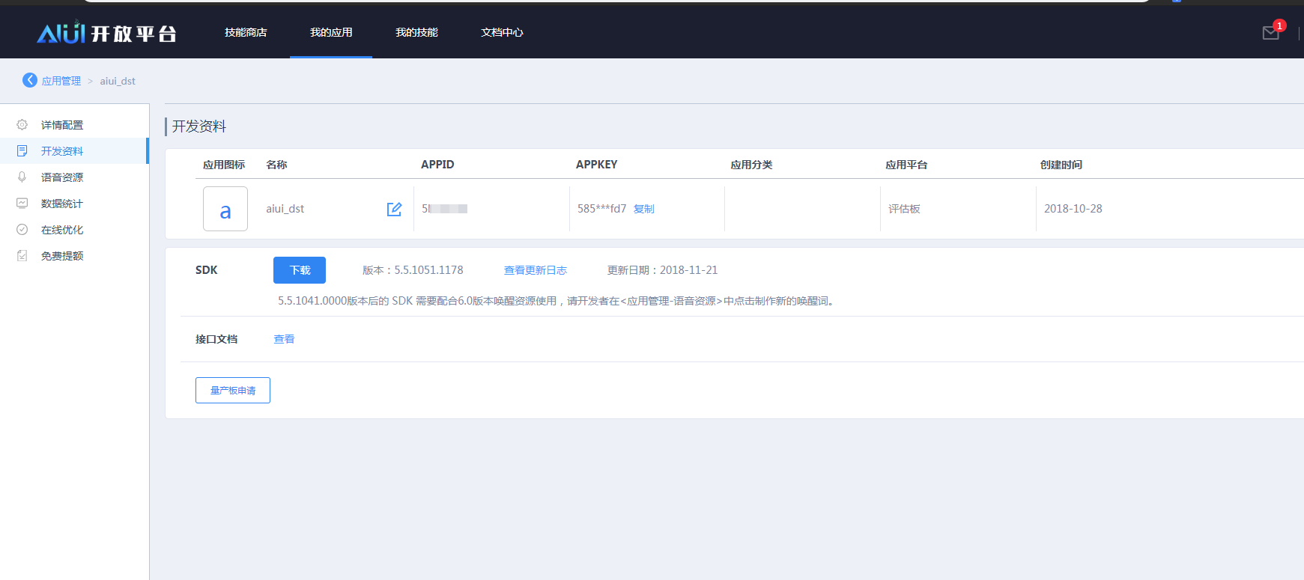View the interface docs via 查看 link
The image size is (1304, 580).
[x=284, y=339]
